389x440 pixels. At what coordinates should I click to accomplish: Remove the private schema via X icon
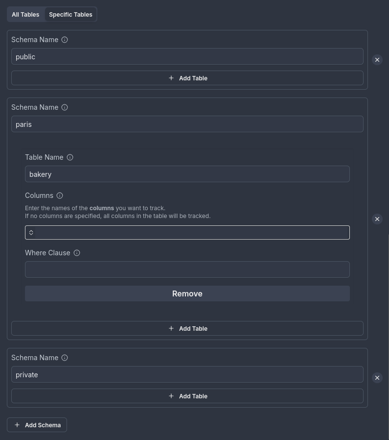coord(377,378)
